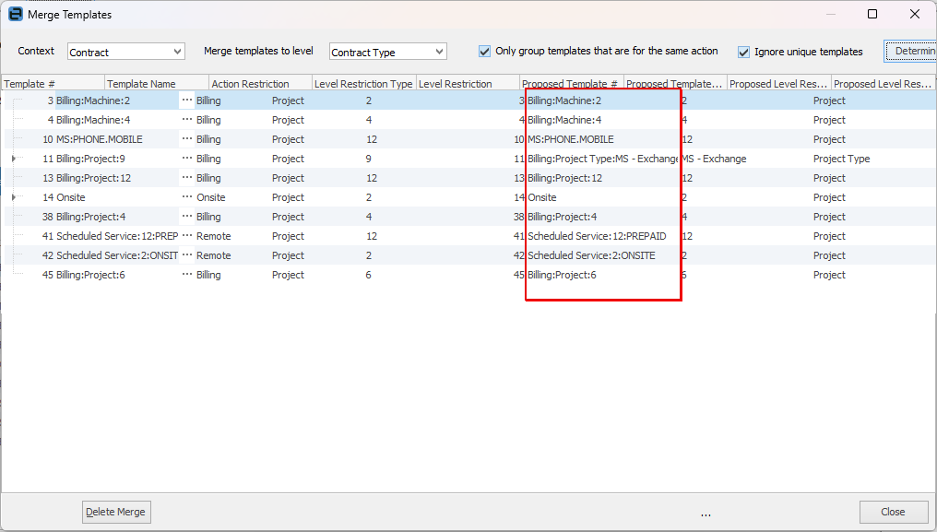Screen dimensions: 937x532
Task: Click the Determine button
Action: tap(910, 52)
